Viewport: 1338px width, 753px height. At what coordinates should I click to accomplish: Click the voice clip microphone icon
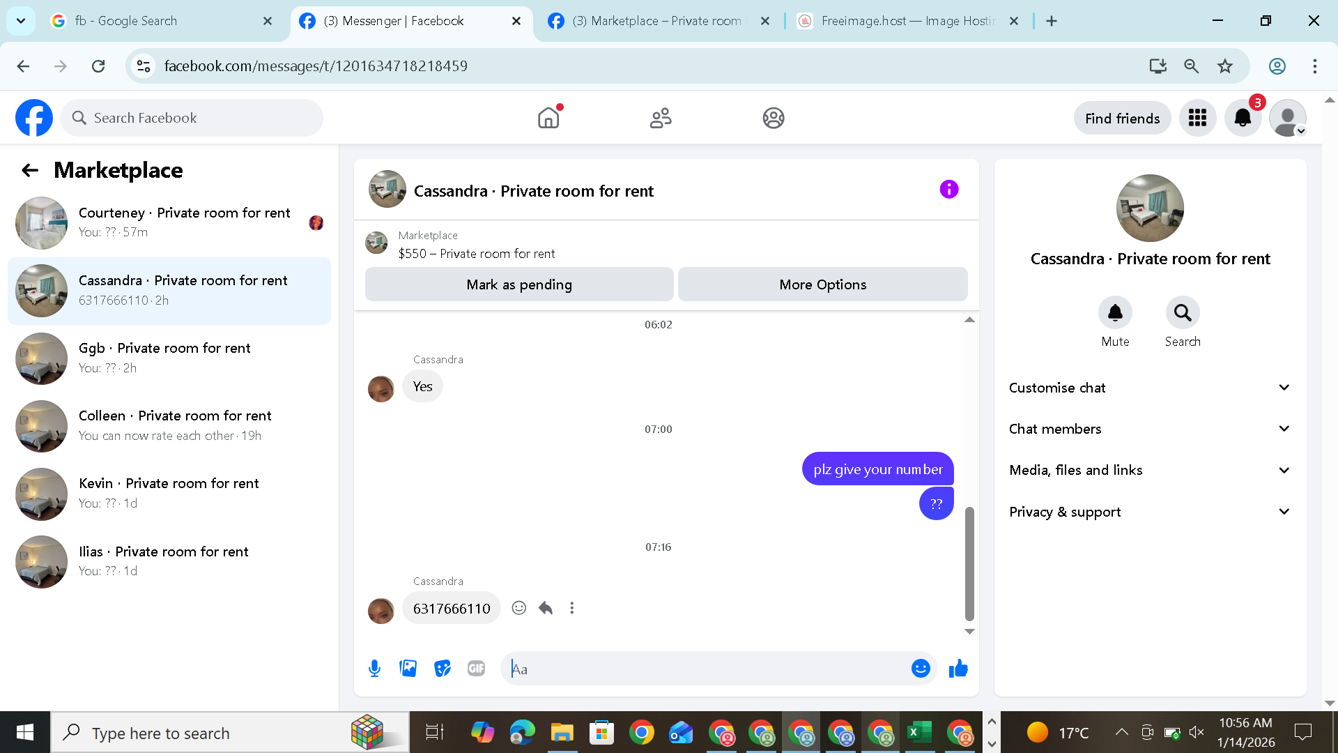coord(374,669)
